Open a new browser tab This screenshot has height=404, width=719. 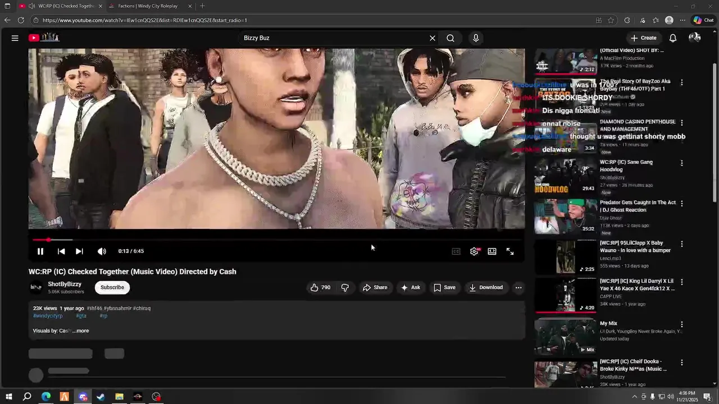202,6
